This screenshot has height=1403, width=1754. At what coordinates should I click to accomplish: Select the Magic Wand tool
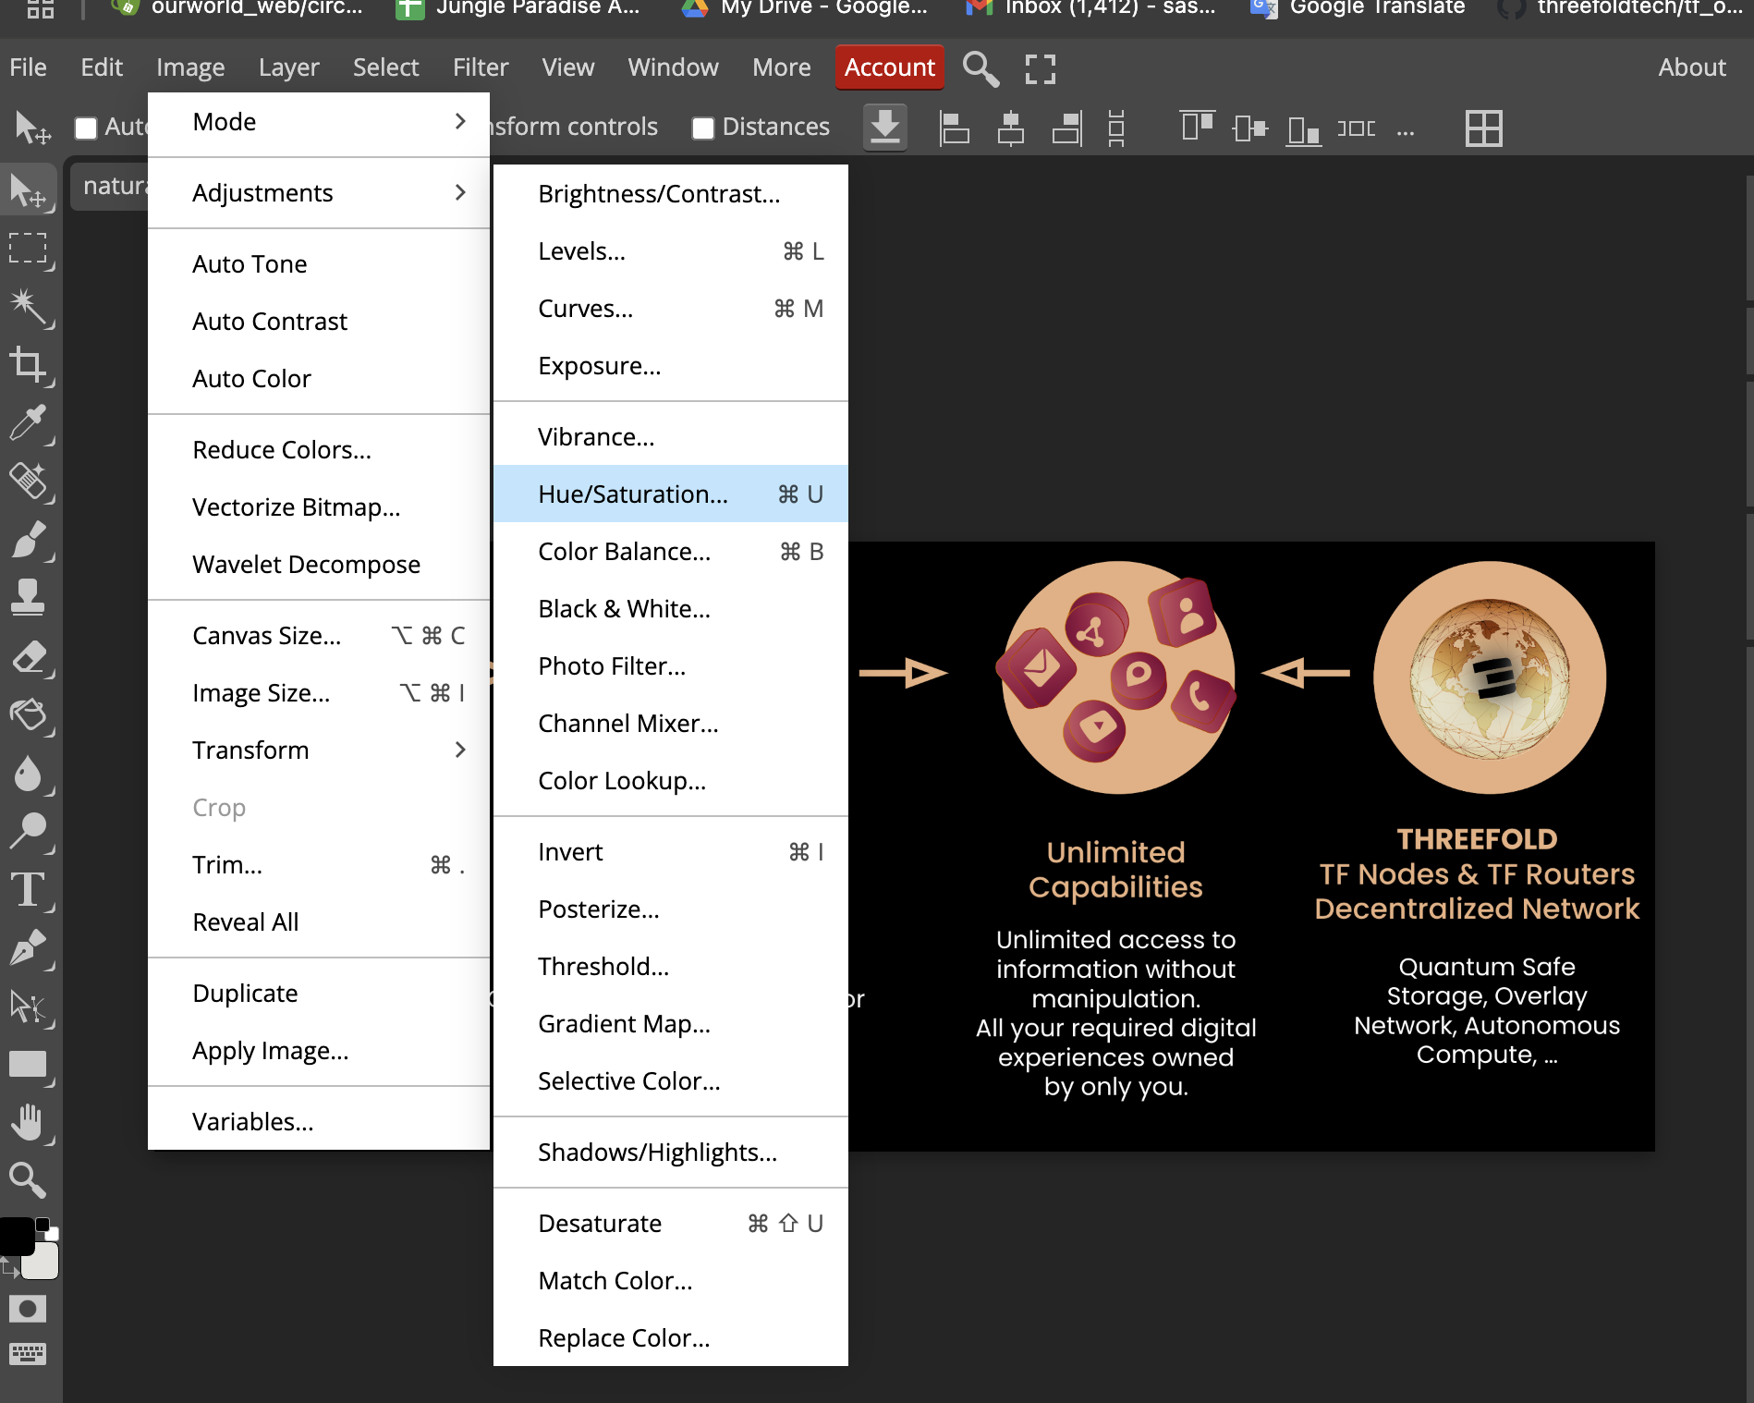27,306
